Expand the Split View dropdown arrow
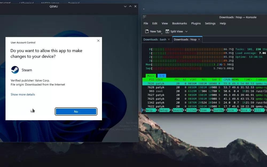The height and width of the screenshot is (167, 267). (186, 31)
